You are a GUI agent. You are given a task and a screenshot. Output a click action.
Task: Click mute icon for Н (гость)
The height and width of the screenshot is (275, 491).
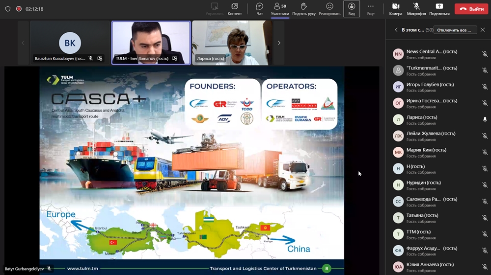(x=485, y=169)
